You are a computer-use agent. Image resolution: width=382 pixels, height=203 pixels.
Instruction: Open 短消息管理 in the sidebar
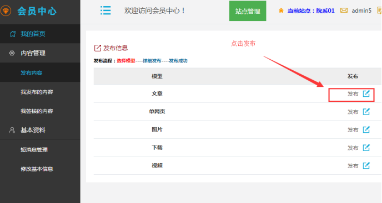pyautogui.click(x=40, y=149)
